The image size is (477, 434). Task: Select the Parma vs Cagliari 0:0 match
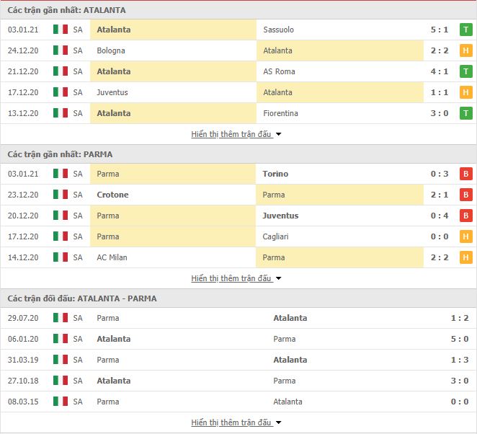pyautogui.click(x=239, y=236)
